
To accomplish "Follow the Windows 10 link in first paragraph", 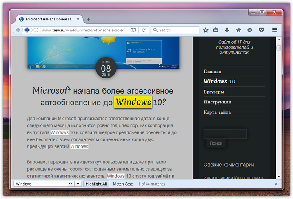I will tap(62, 132).
